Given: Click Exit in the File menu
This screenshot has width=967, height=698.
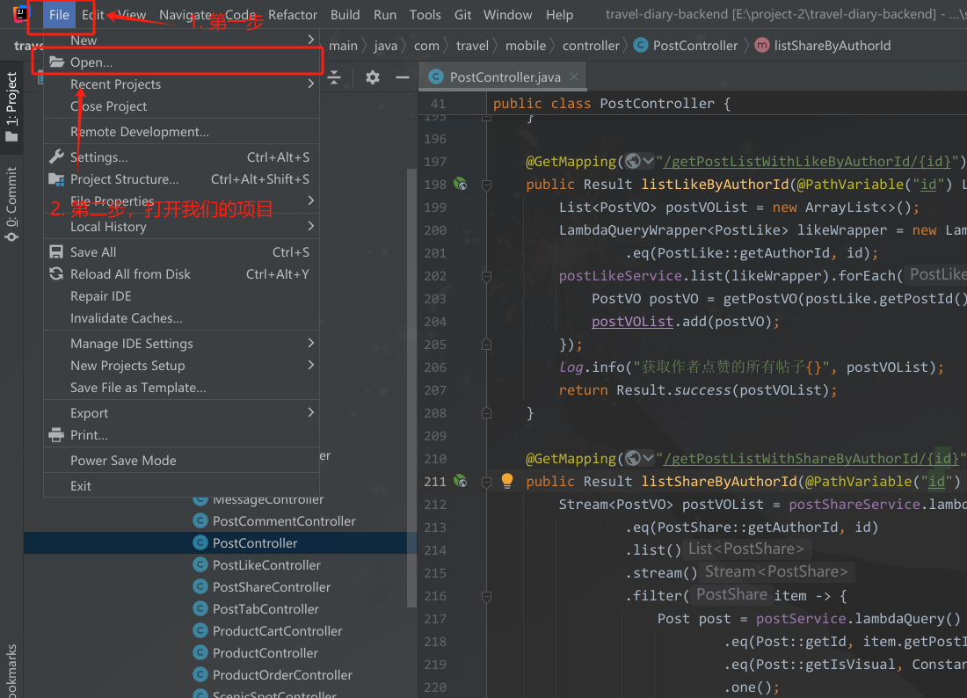Looking at the screenshot, I should click(x=181, y=485).
